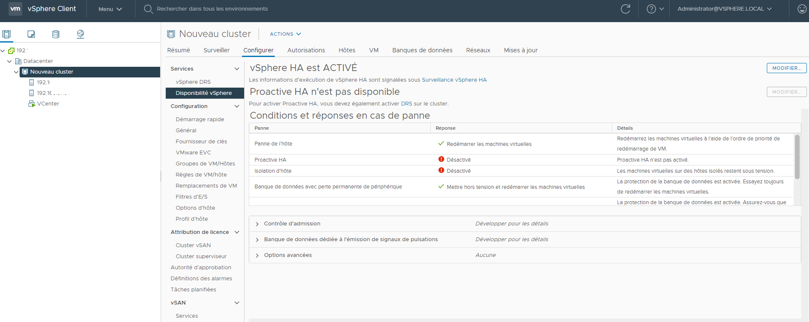This screenshot has width=809, height=322.
Task: Click the horizontal scrollbar at the bottom of the content area
Action: point(525,320)
